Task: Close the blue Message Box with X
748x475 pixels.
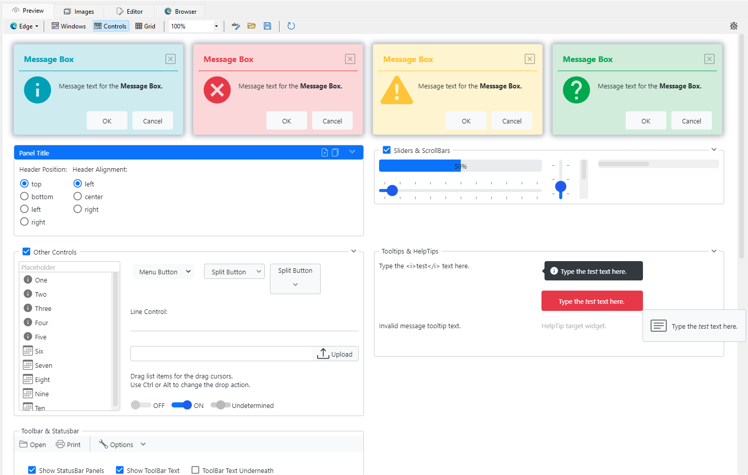Action: click(x=171, y=59)
